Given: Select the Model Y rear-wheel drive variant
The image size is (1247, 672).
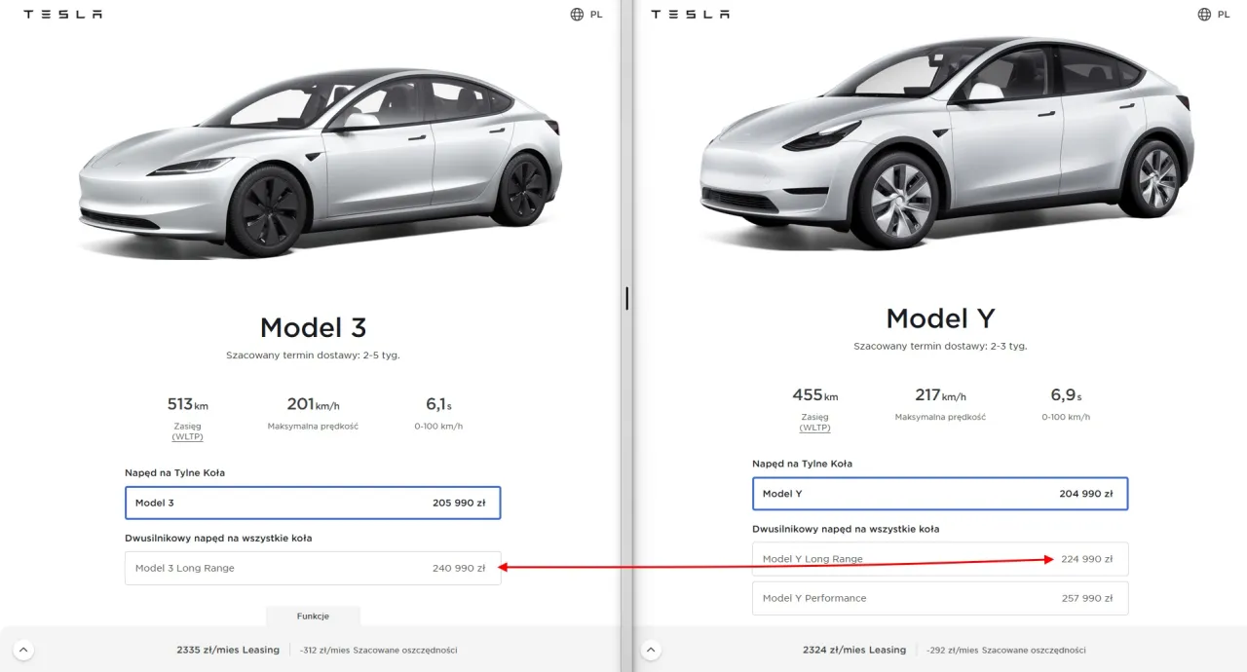Looking at the screenshot, I should click(940, 494).
